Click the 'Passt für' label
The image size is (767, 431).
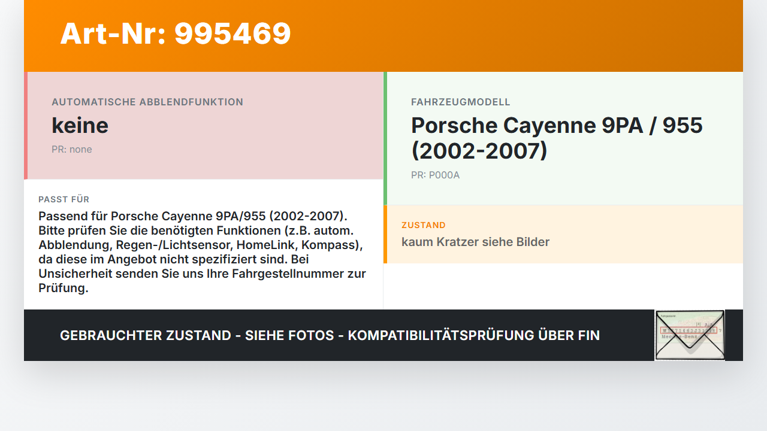64,199
